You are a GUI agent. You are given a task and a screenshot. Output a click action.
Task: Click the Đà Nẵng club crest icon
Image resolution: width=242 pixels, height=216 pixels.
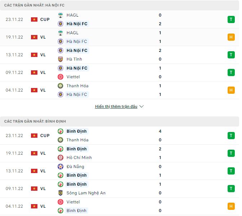pos(60,167)
